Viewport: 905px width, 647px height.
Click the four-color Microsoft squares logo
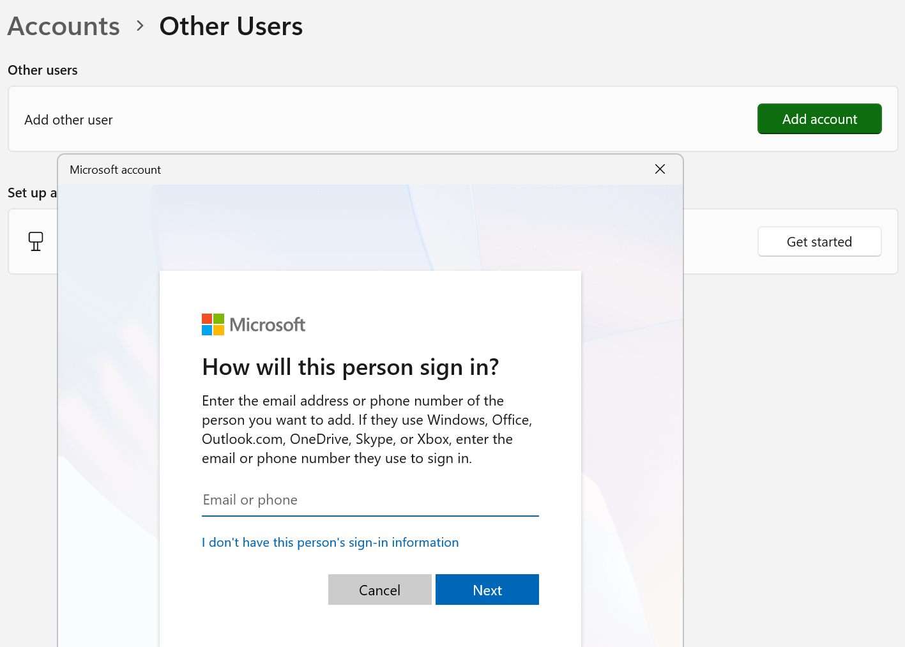[213, 324]
